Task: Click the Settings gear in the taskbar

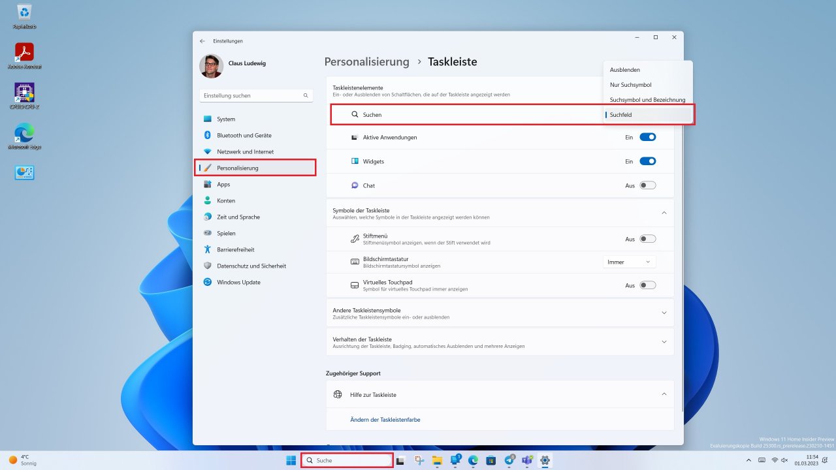Action: tap(545, 460)
